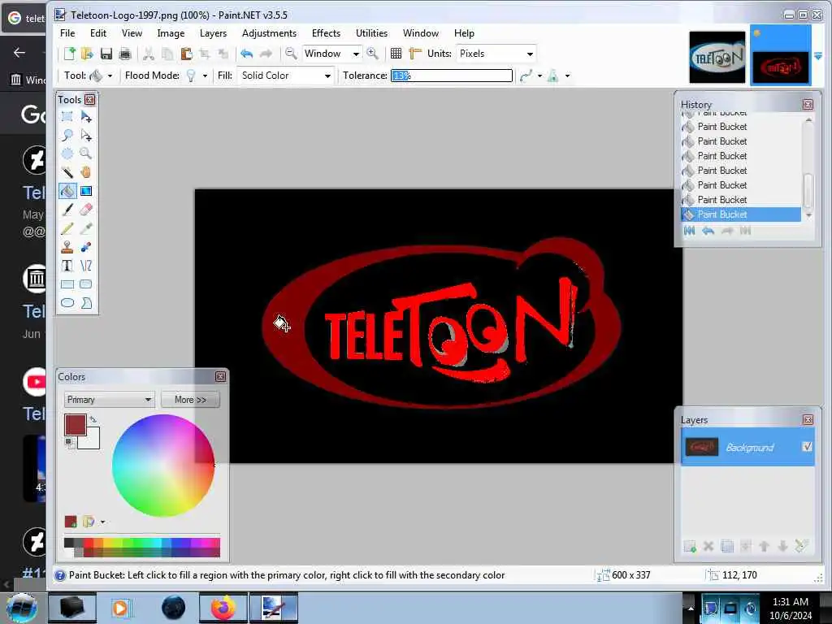
Task: Open the File menu
Action: pyautogui.click(x=67, y=32)
